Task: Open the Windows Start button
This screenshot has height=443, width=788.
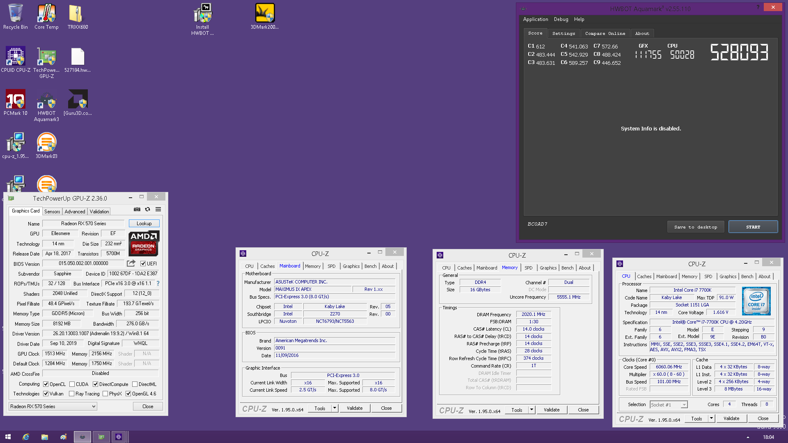Action: (x=8, y=437)
